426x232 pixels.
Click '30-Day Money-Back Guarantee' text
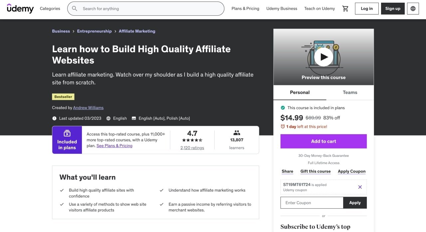(323, 156)
